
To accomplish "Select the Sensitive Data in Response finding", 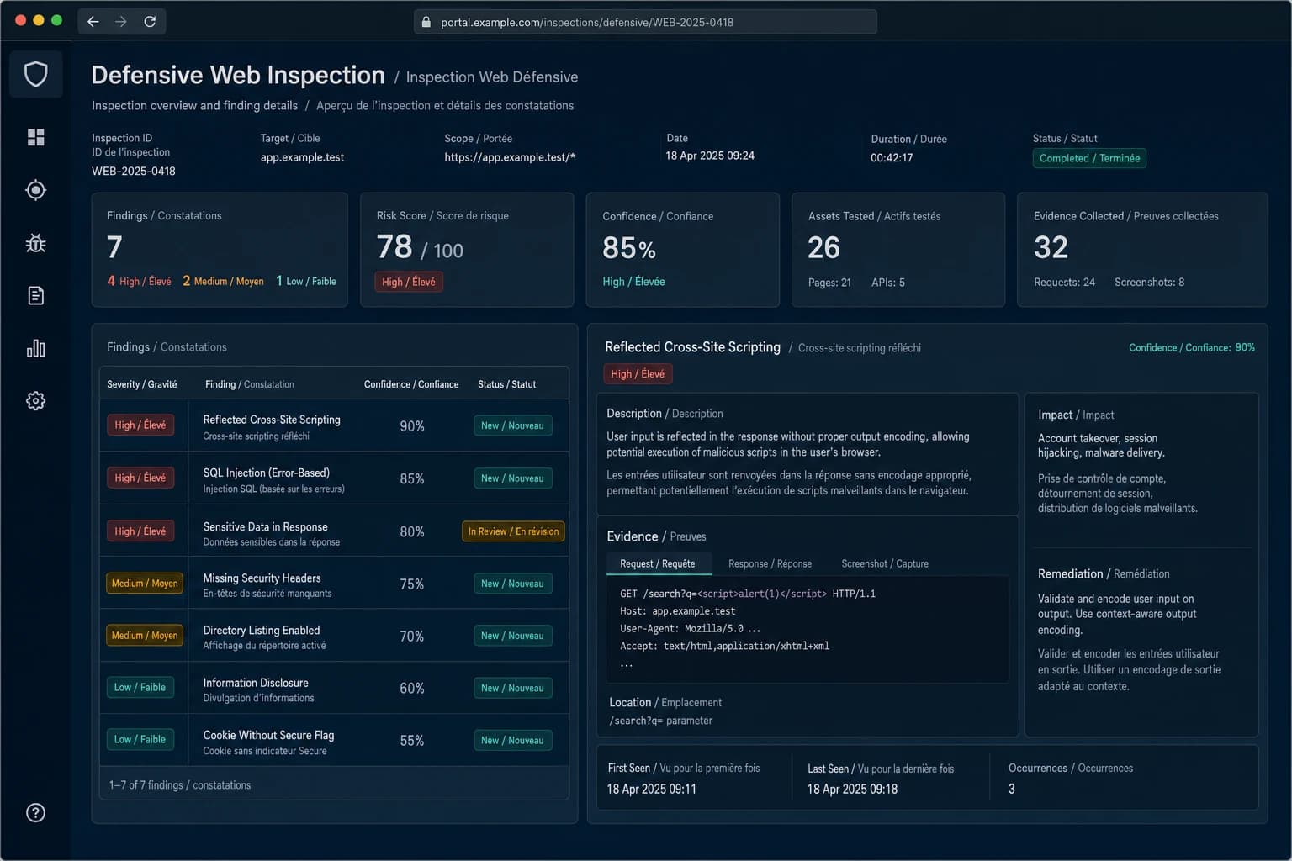I will pos(334,531).
